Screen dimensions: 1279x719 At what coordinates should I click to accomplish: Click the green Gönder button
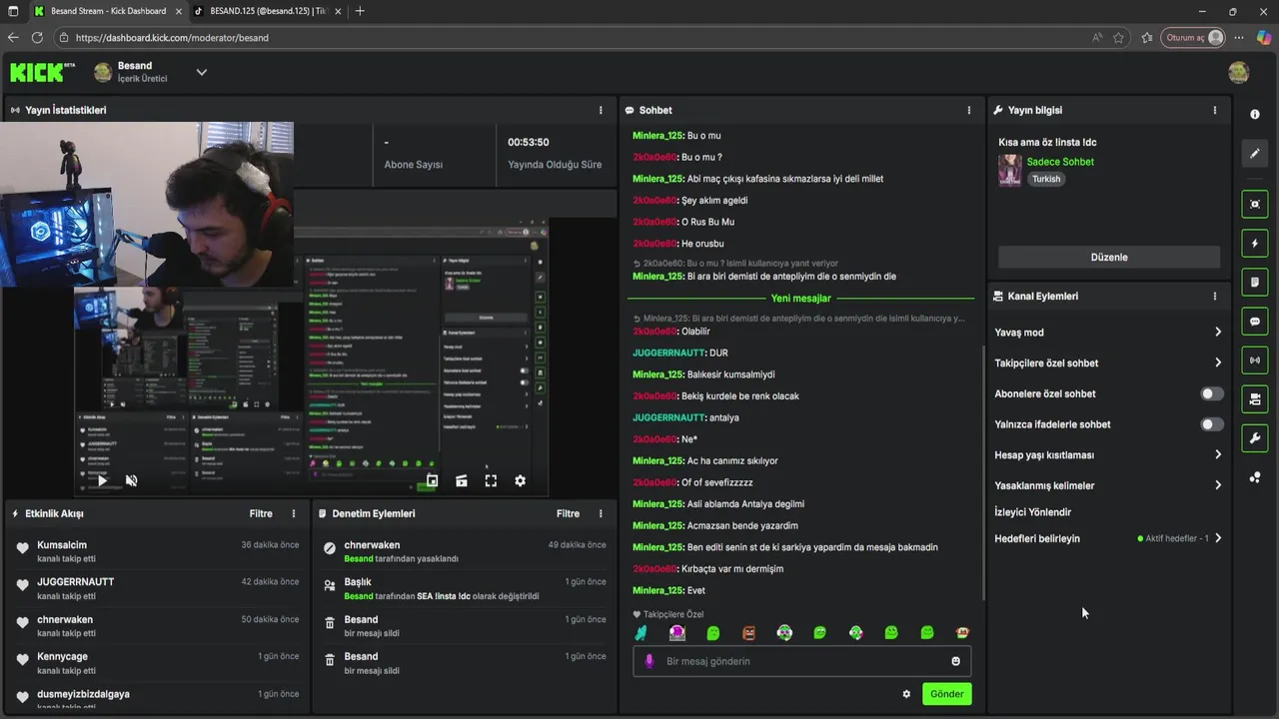[946, 694]
